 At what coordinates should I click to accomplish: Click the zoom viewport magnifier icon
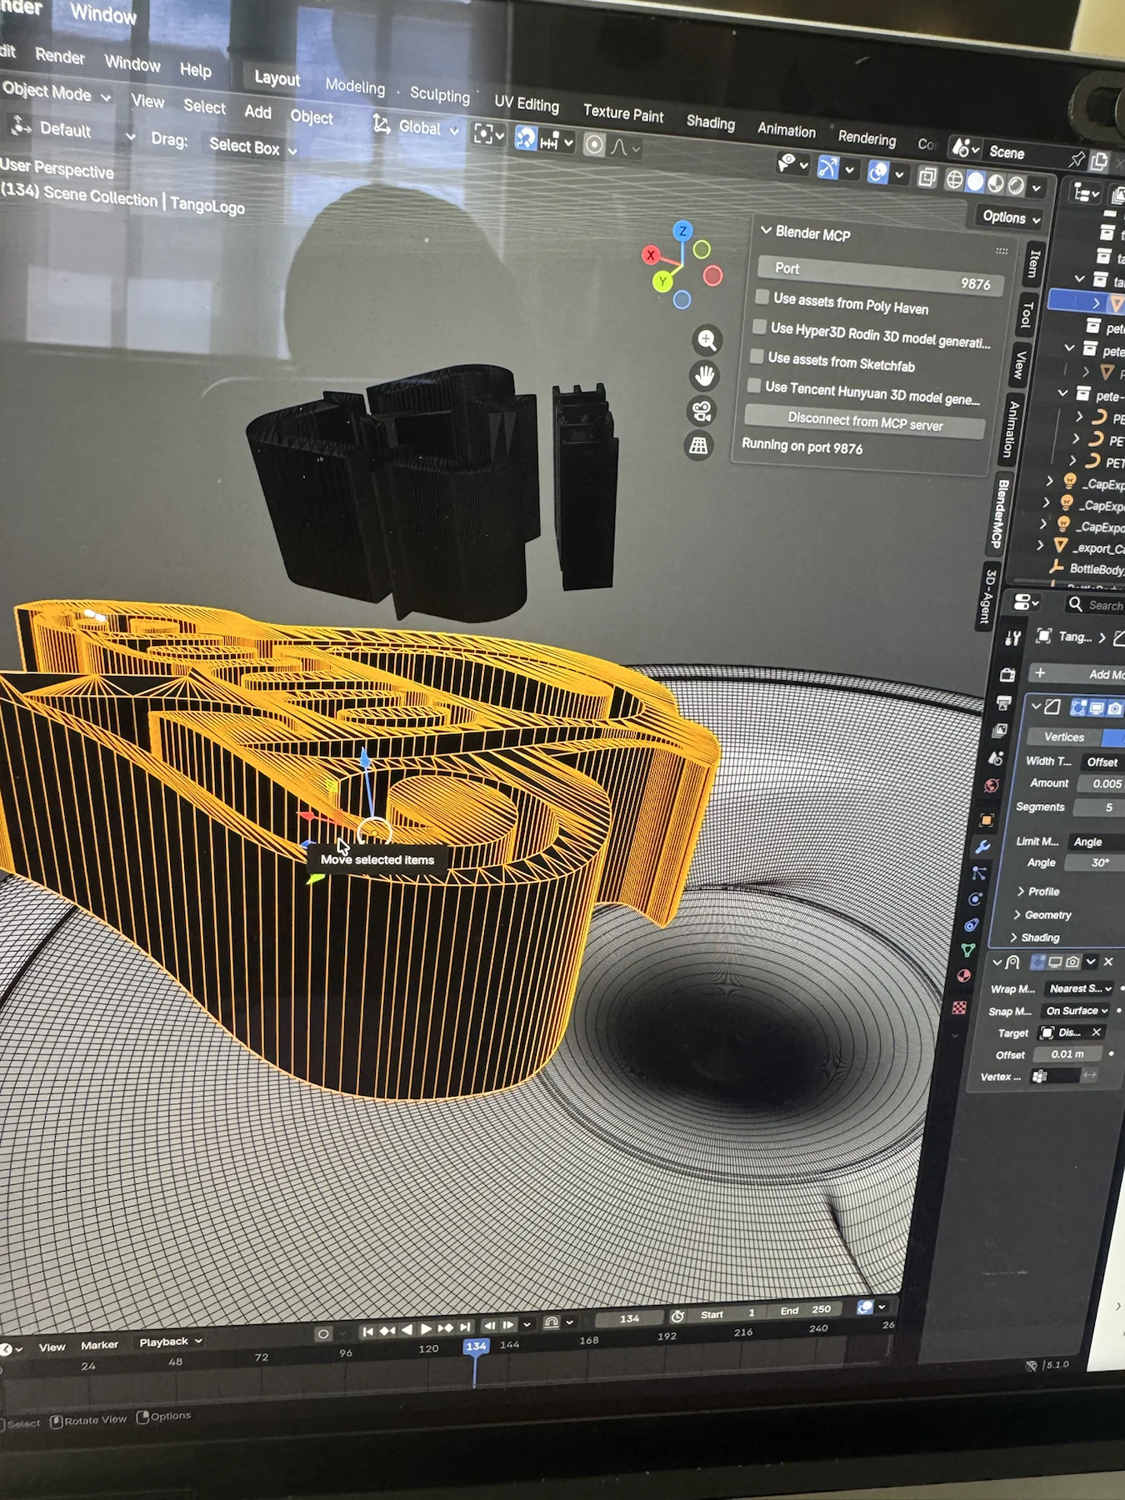click(x=707, y=340)
